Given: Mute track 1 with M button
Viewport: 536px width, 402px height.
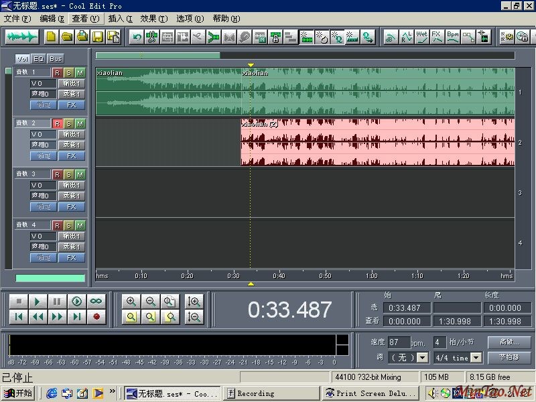Looking at the screenshot, I should pyautogui.click(x=80, y=72).
